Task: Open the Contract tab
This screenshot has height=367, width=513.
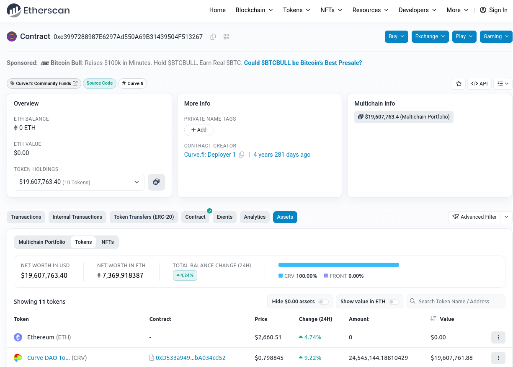Action: [x=195, y=217]
